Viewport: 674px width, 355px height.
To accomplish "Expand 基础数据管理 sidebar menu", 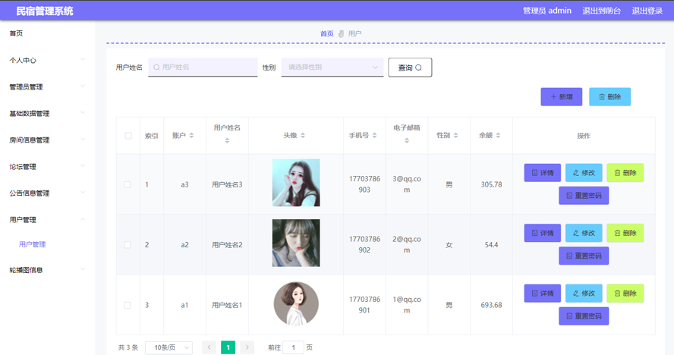I will pos(47,114).
